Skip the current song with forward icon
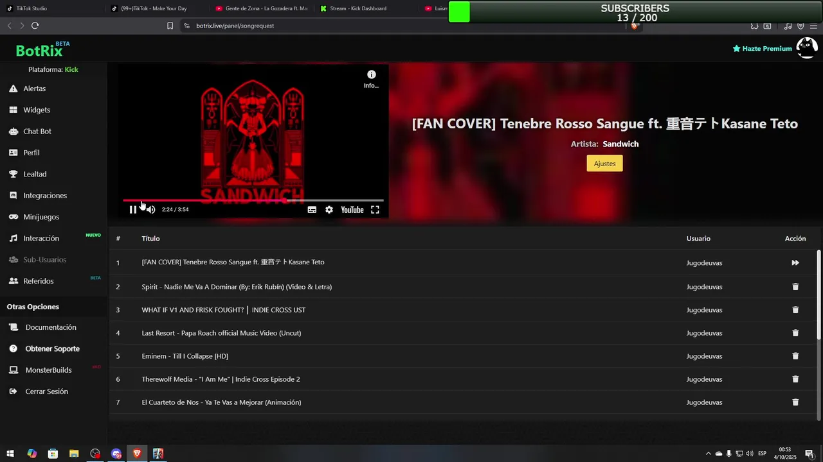 click(795, 262)
